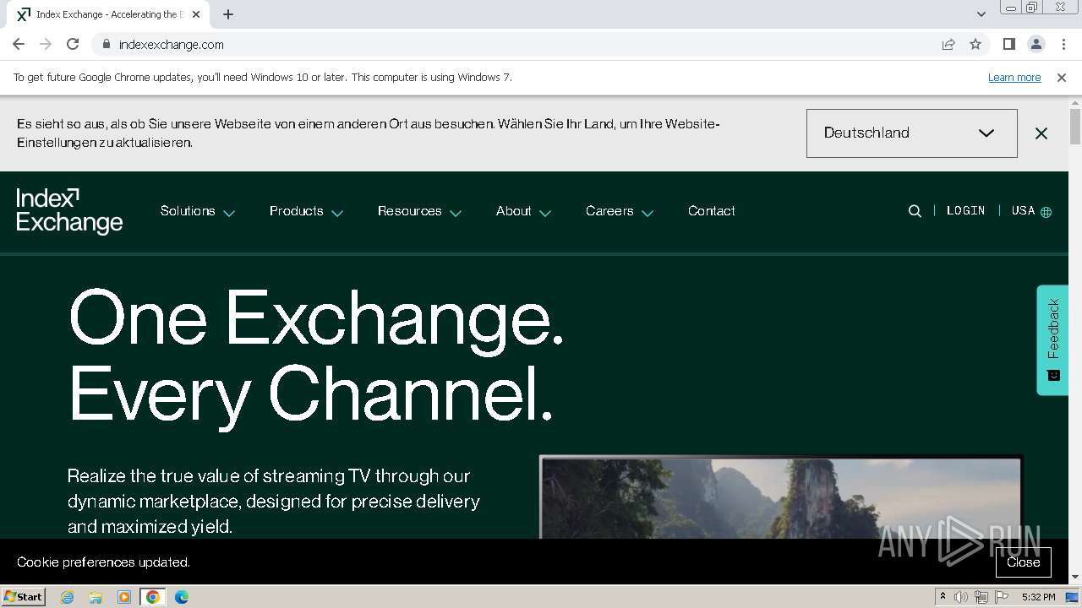This screenshot has width=1082, height=608.
Task: Open the Chrome profile menu
Action: coord(1036,44)
